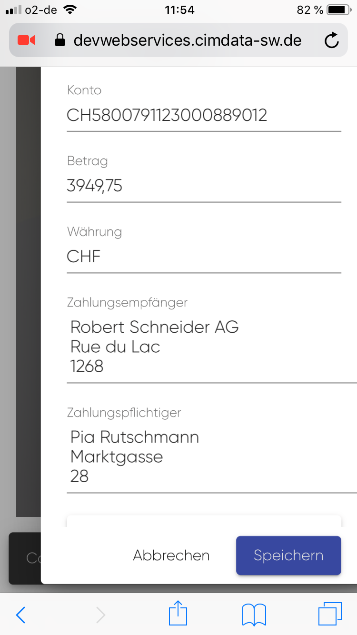Open Safari bookmarks book icon
357x635 pixels.
254,615
